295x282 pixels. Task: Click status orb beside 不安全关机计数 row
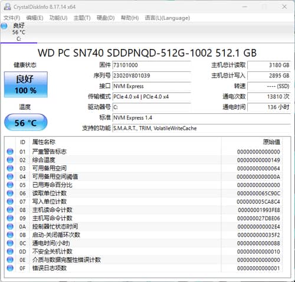10,251
